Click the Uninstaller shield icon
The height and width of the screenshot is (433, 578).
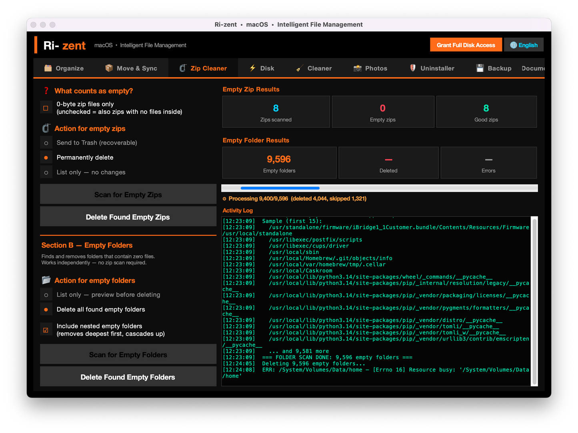[x=413, y=68]
